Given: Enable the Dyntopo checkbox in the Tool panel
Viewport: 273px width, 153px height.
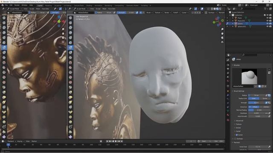Looking at the screenshot, I should [235, 139].
